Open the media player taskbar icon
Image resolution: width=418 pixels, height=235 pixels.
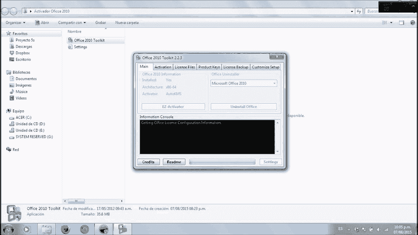point(26,229)
